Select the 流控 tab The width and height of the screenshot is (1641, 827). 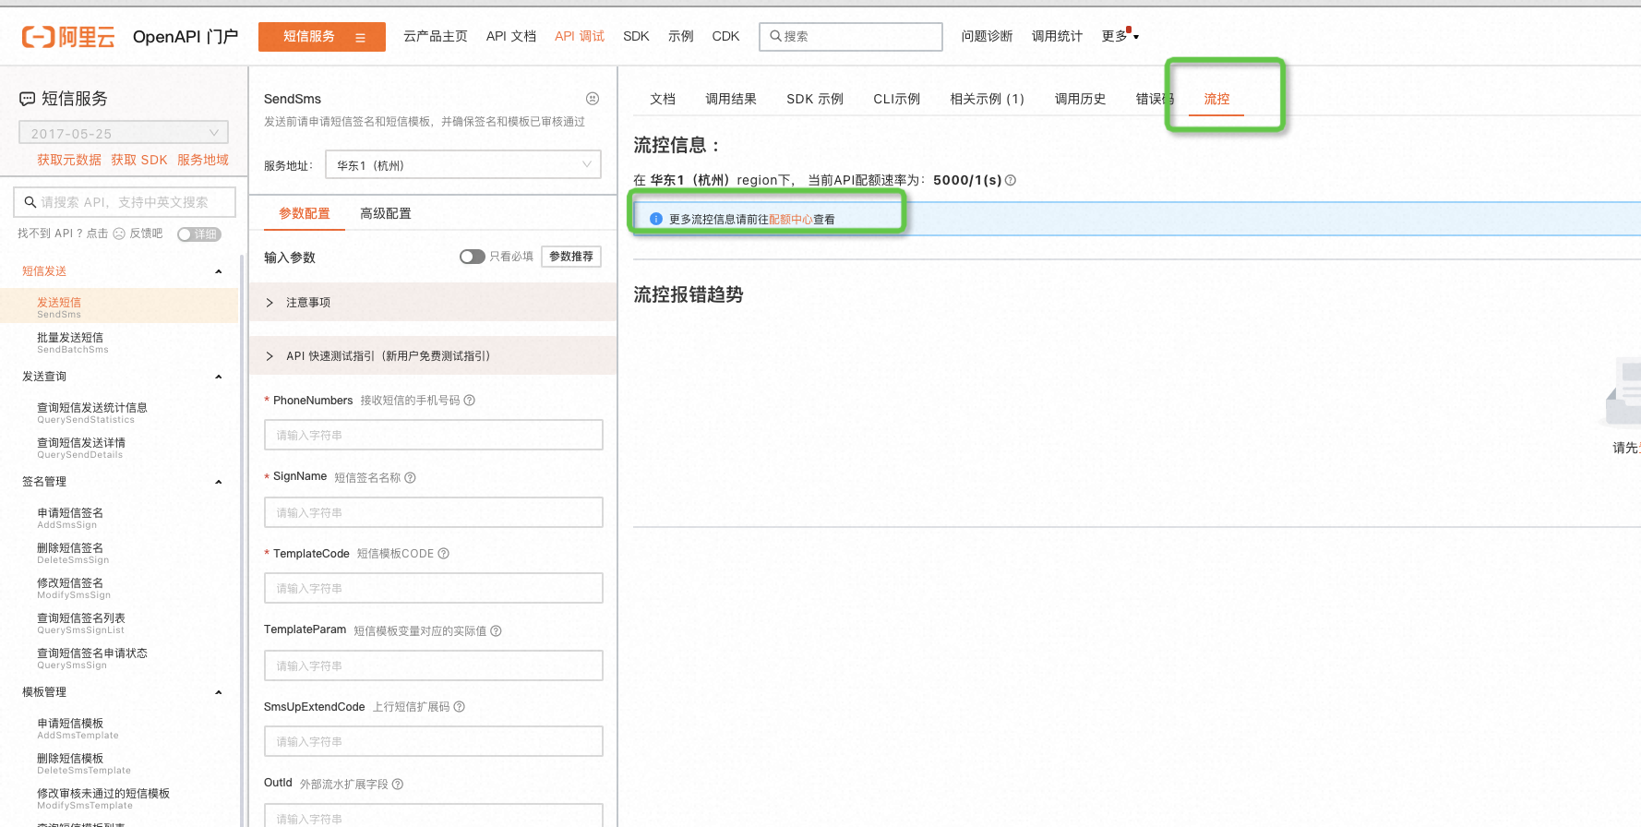click(1216, 99)
